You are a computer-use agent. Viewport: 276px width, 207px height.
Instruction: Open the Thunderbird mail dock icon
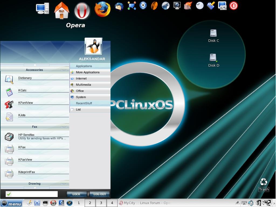click(x=119, y=6)
